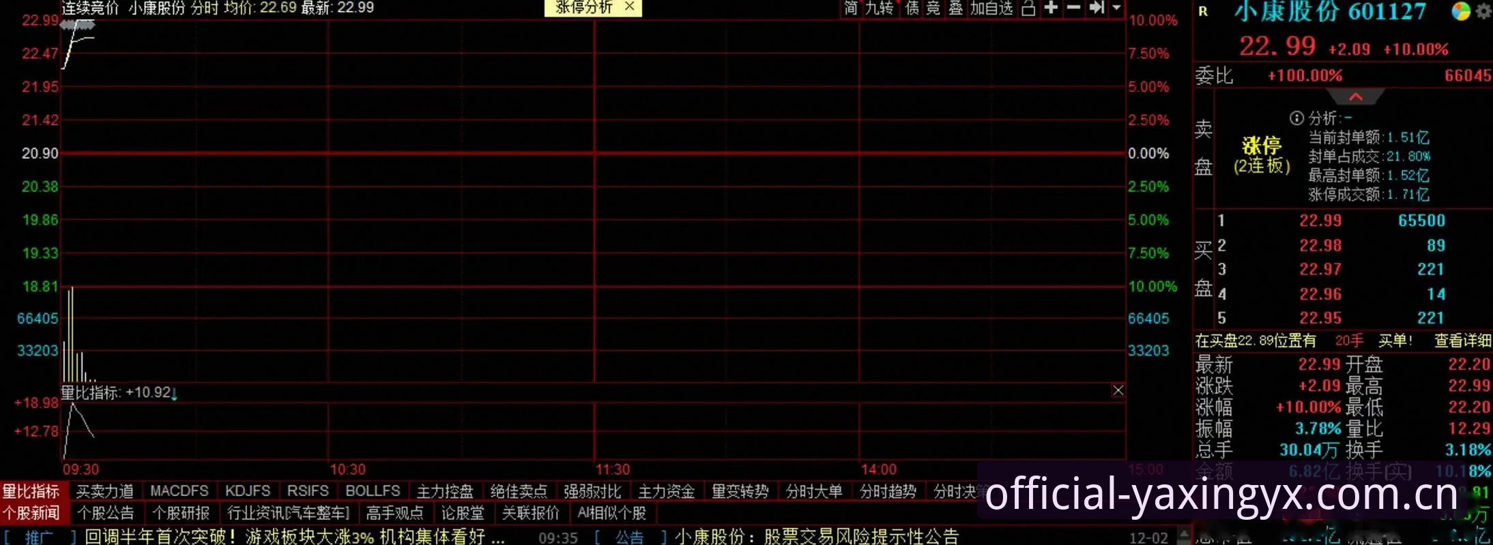This screenshot has height=545, width=1493.
Task: Click buy level 5 price 22.95
Action: coord(1320,318)
